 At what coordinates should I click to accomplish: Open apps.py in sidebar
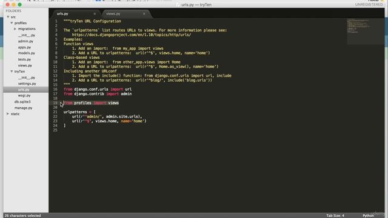click(x=24, y=47)
